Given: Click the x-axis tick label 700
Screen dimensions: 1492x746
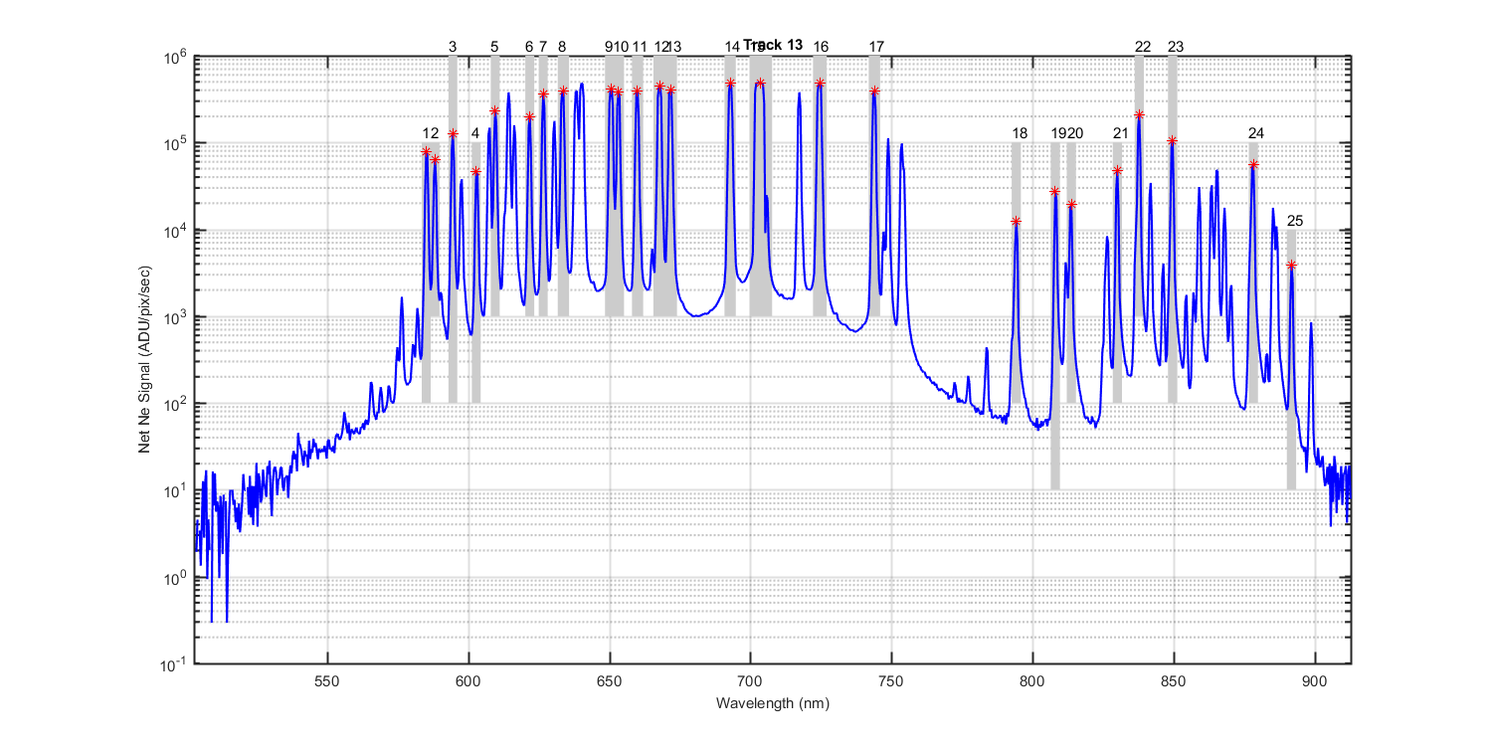Looking at the screenshot, I should tap(750, 681).
